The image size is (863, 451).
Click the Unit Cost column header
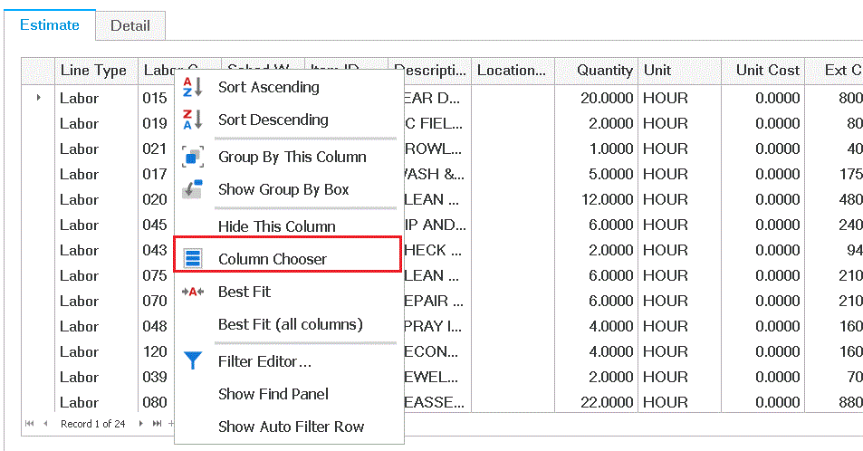click(766, 70)
